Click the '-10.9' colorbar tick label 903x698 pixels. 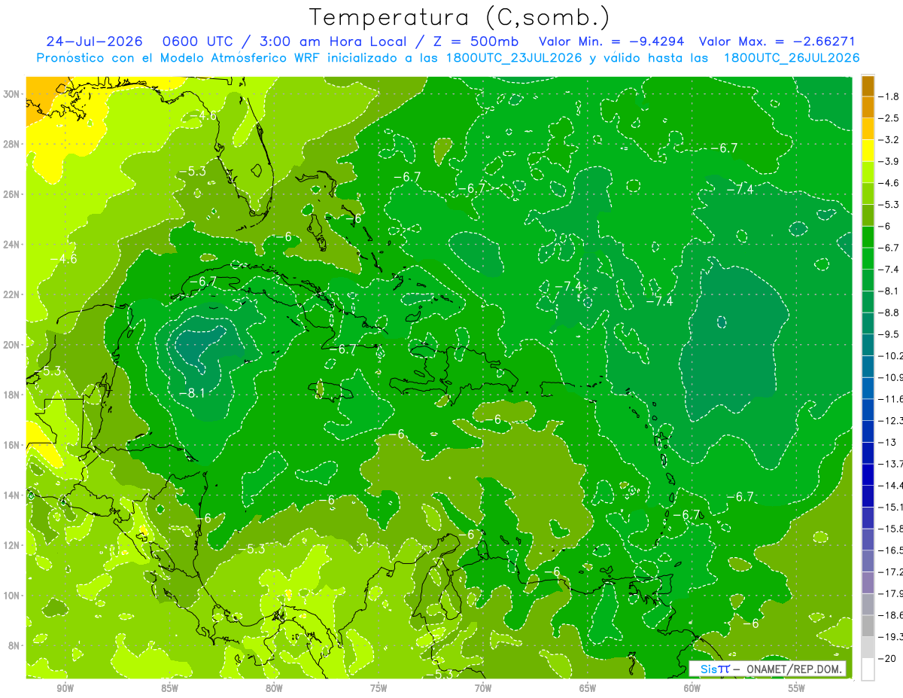pos(892,377)
